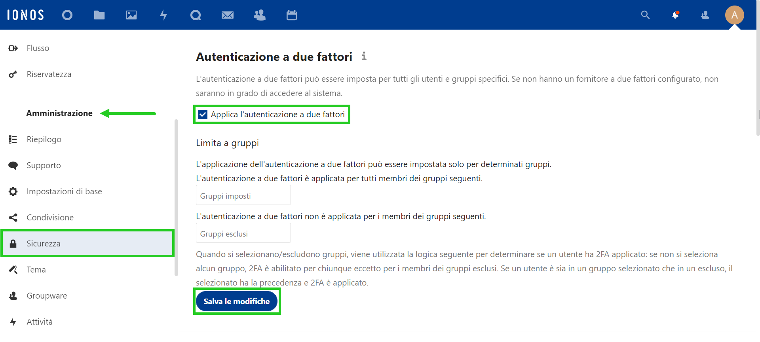Select Sicurezza in the sidebar

pos(87,244)
